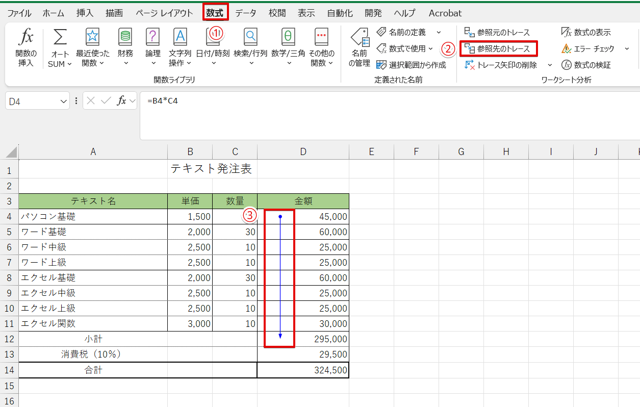This screenshot has width=640, height=407.
Task: Click Create from Selection (選択範囲から作成)
Action: coord(411,65)
